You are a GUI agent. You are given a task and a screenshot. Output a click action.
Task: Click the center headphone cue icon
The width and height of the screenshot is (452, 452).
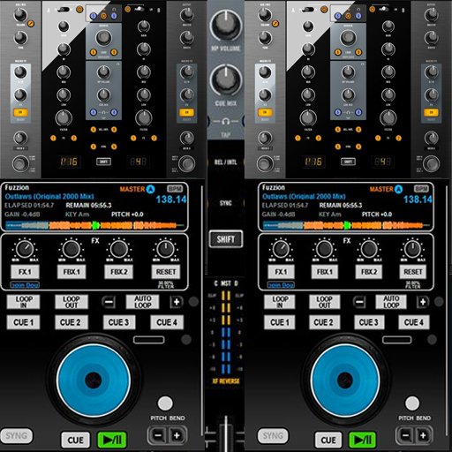pos(226,121)
